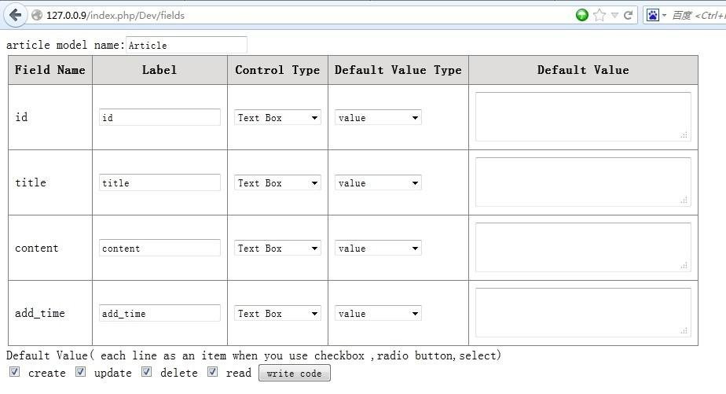The image size is (726, 394).
Task: Click the browser back arrow button
Action: (15, 15)
